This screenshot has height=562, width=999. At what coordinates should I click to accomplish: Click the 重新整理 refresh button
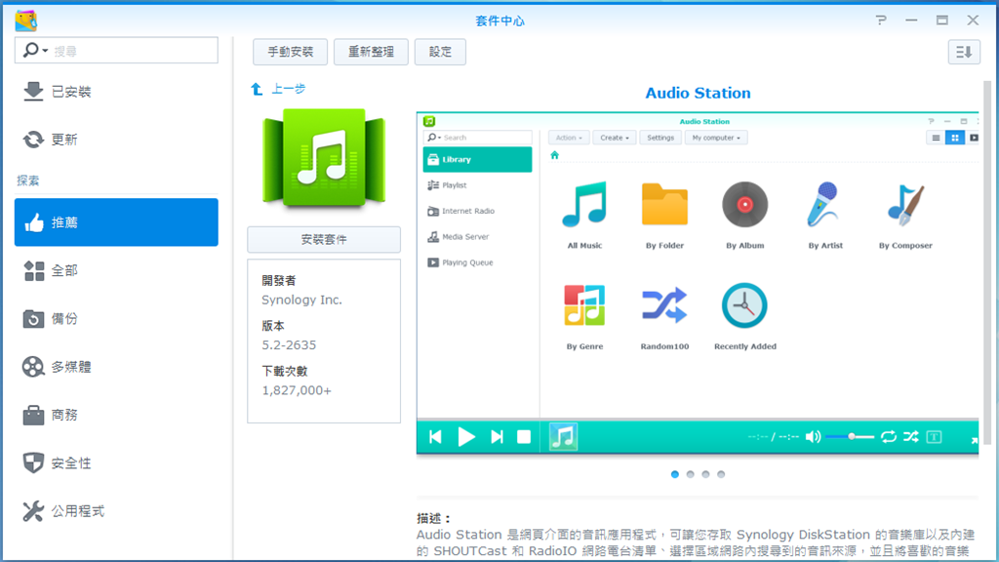tap(371, 52)
